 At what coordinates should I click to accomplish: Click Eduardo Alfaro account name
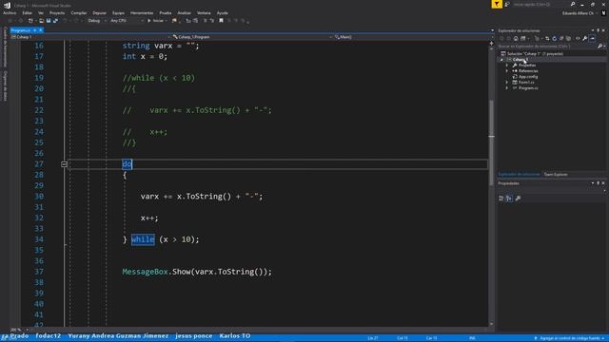pyautogui.click(x=578, y=13)
